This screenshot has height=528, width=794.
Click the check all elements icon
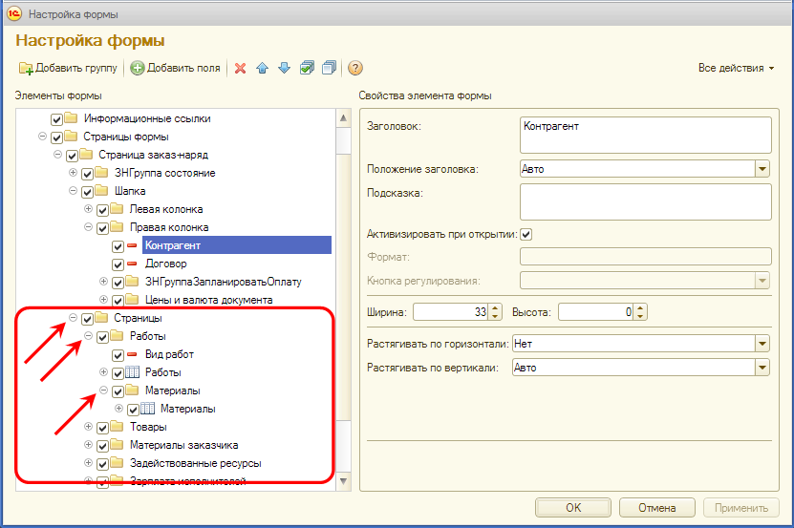coord(307,68)
